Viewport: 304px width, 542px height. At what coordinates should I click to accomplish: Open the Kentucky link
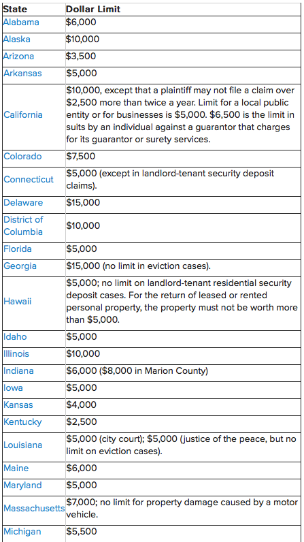tap(22, 422)
